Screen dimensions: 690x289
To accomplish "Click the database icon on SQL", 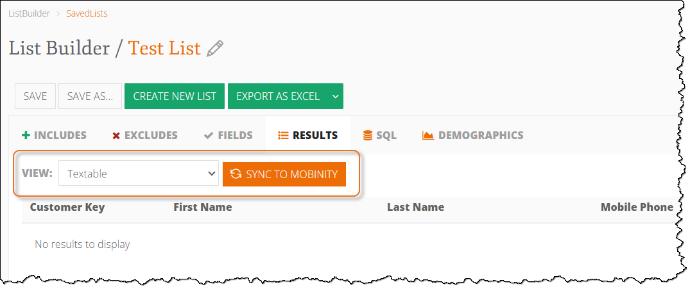I will [368, 135].
